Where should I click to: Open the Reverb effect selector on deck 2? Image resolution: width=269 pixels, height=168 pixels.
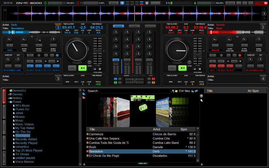(x=216, y=50)
